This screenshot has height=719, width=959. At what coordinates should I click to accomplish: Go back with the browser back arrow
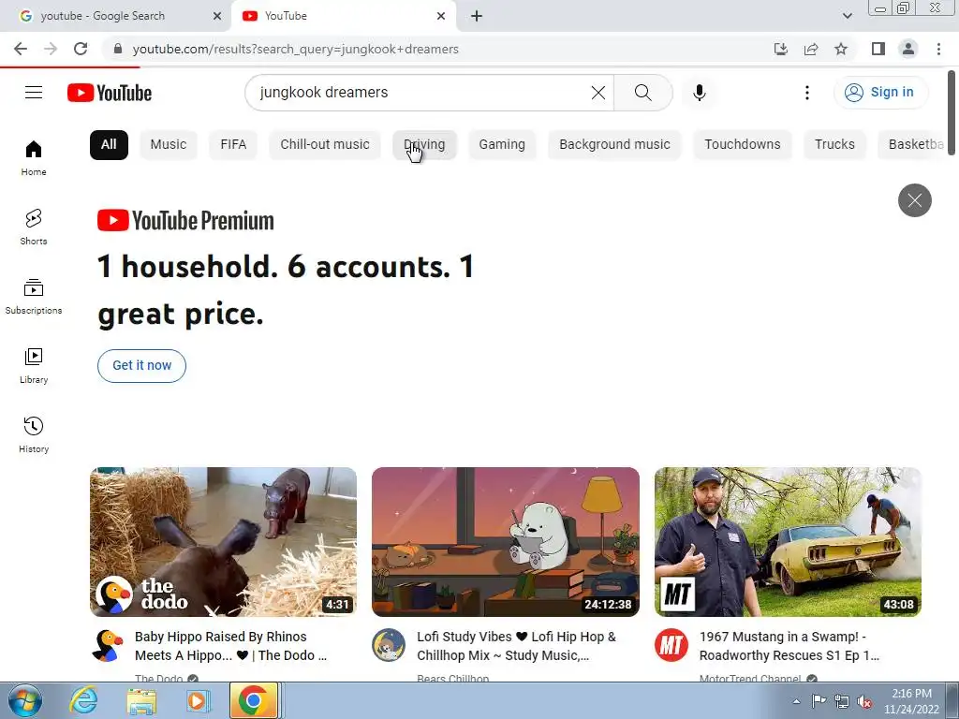[x=21, y=49]
